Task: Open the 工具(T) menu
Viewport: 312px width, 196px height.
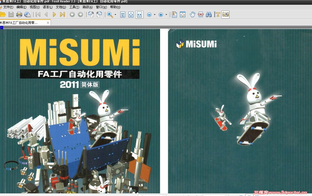Action: (x=74, y=7)
